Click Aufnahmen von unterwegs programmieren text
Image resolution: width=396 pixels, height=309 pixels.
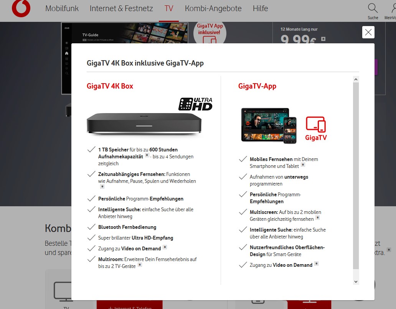click(x=279, y=180)
